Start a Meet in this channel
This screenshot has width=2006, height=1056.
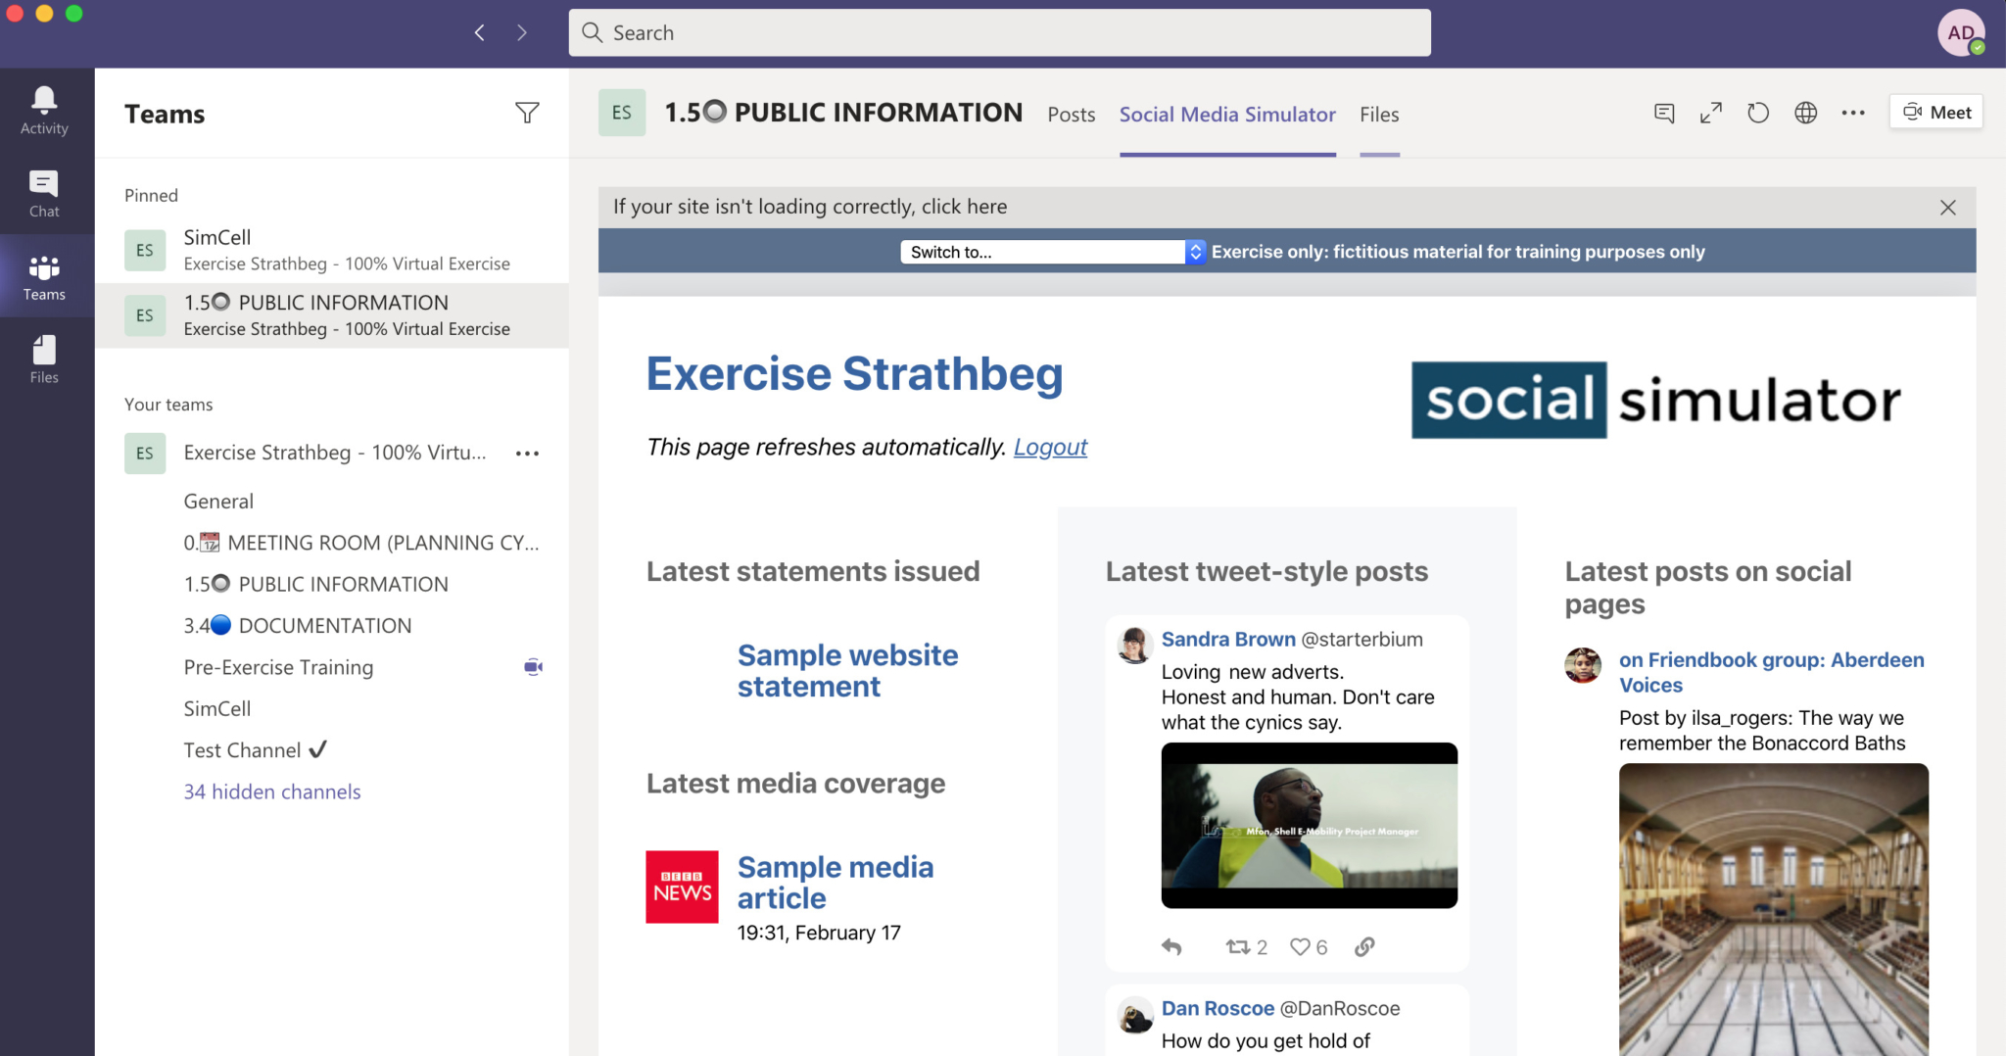1934,111
